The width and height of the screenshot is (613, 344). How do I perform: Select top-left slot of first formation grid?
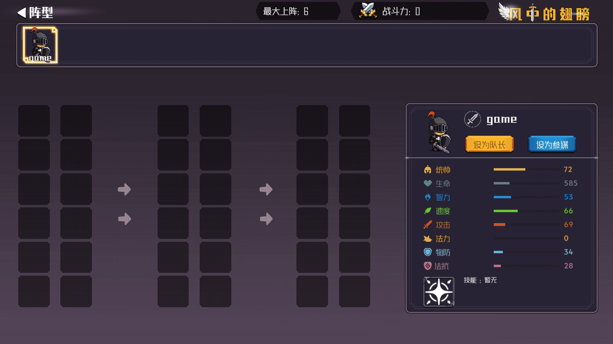coord(34,121)
